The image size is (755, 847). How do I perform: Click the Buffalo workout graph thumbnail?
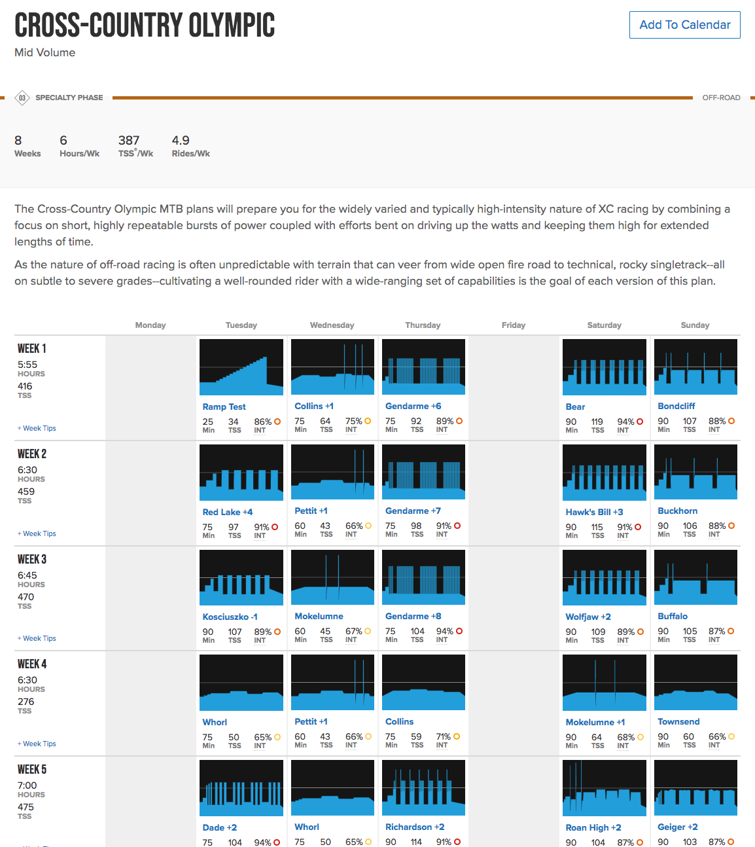point(695,577)
